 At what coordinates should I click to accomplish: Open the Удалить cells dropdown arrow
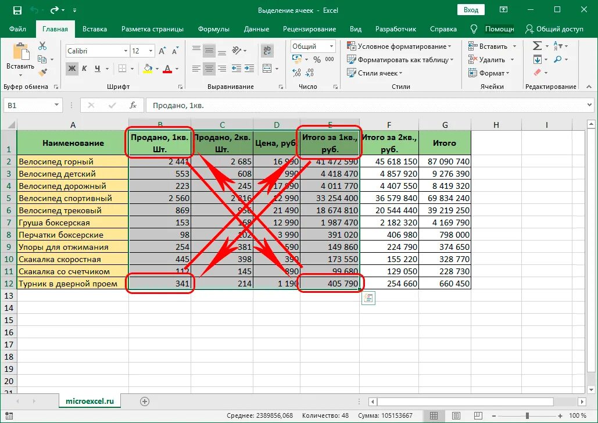pyautogui.click(x=512, y=59)
